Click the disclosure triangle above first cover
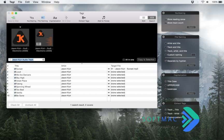 20,27
